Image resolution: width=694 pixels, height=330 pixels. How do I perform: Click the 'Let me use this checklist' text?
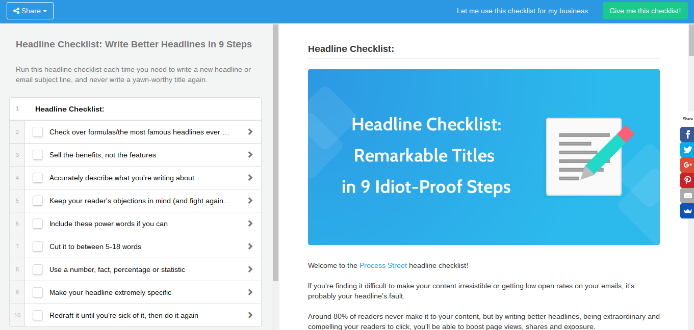pyautogui.click(x=526, y=11)
